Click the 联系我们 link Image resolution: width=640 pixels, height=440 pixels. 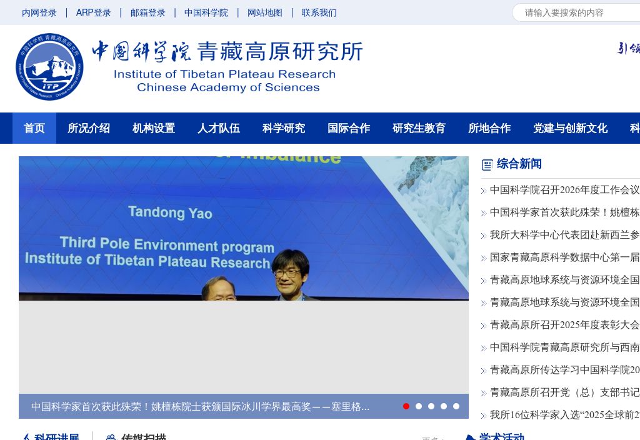319,12
